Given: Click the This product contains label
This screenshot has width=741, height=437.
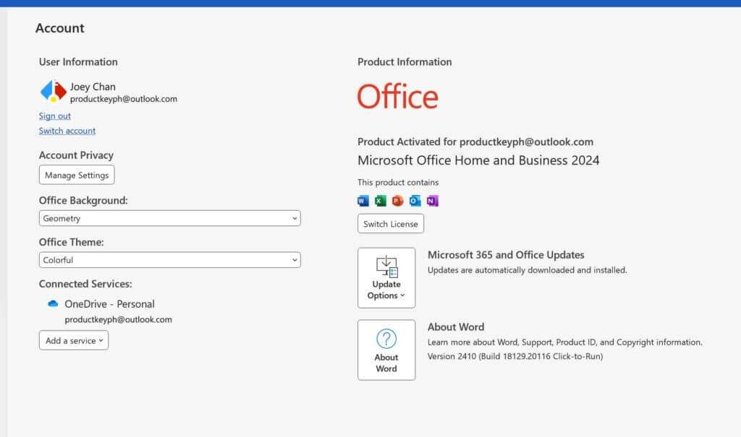Looking at the screenshot, I should pyautogui.click(x=398, y=182).
